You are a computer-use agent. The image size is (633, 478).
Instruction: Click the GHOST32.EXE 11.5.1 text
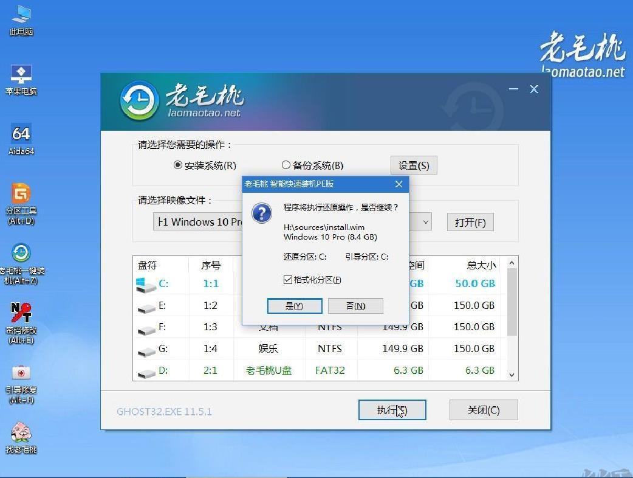point(164,412)
